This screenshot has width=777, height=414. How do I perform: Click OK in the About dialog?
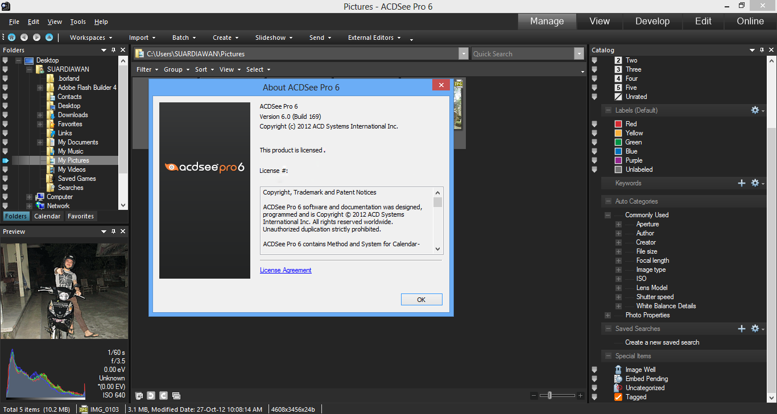coord(421,300)
